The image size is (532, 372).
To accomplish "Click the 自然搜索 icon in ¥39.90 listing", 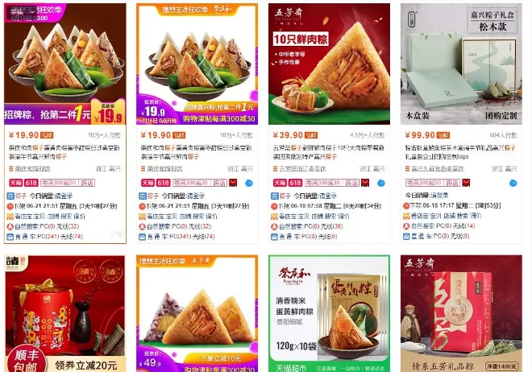I will [x=274, y=226].
